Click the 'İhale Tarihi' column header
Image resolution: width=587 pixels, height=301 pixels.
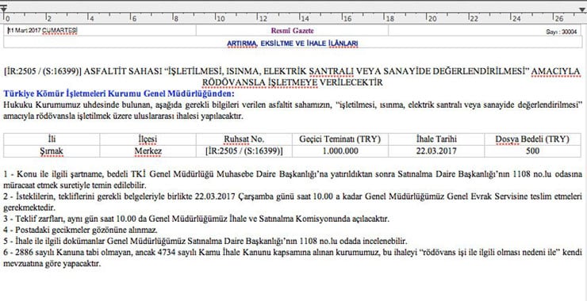pos(436,139)
